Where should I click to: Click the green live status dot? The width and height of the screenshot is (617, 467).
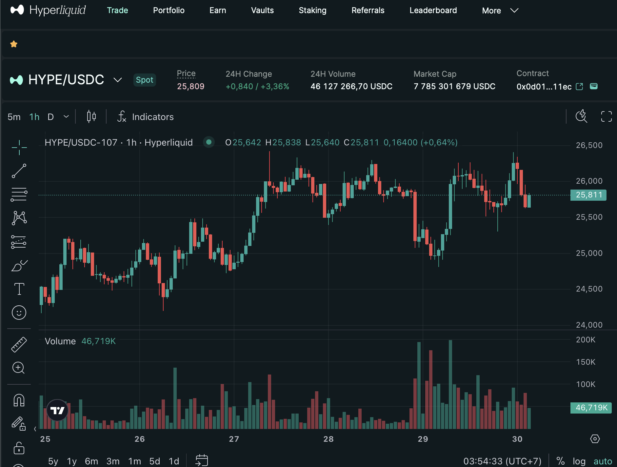tap(209, 142)
